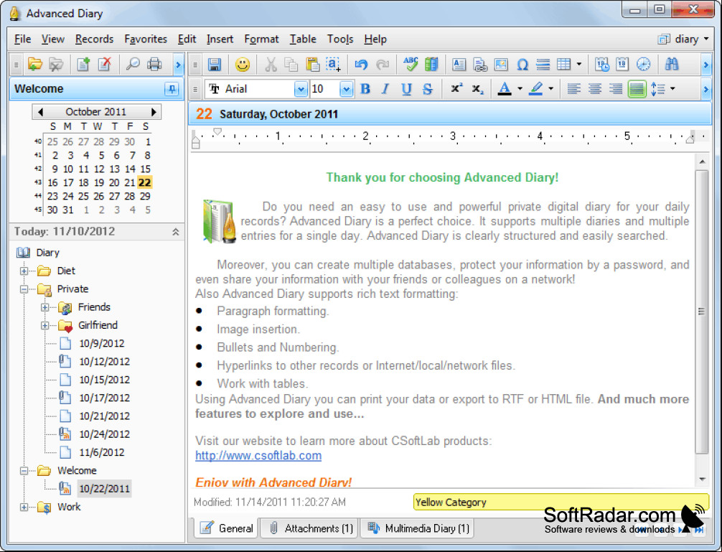Delete the record using the red X page icon

pyautogui.click(x=105, y=65)
